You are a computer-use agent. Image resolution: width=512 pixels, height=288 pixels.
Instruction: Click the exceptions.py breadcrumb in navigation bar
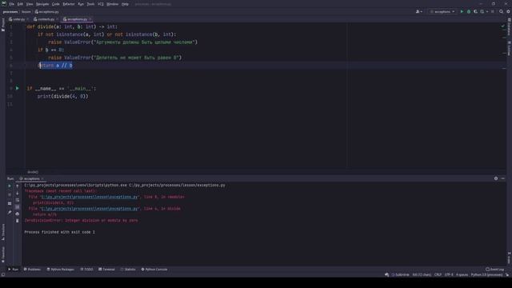pos(46,12)
